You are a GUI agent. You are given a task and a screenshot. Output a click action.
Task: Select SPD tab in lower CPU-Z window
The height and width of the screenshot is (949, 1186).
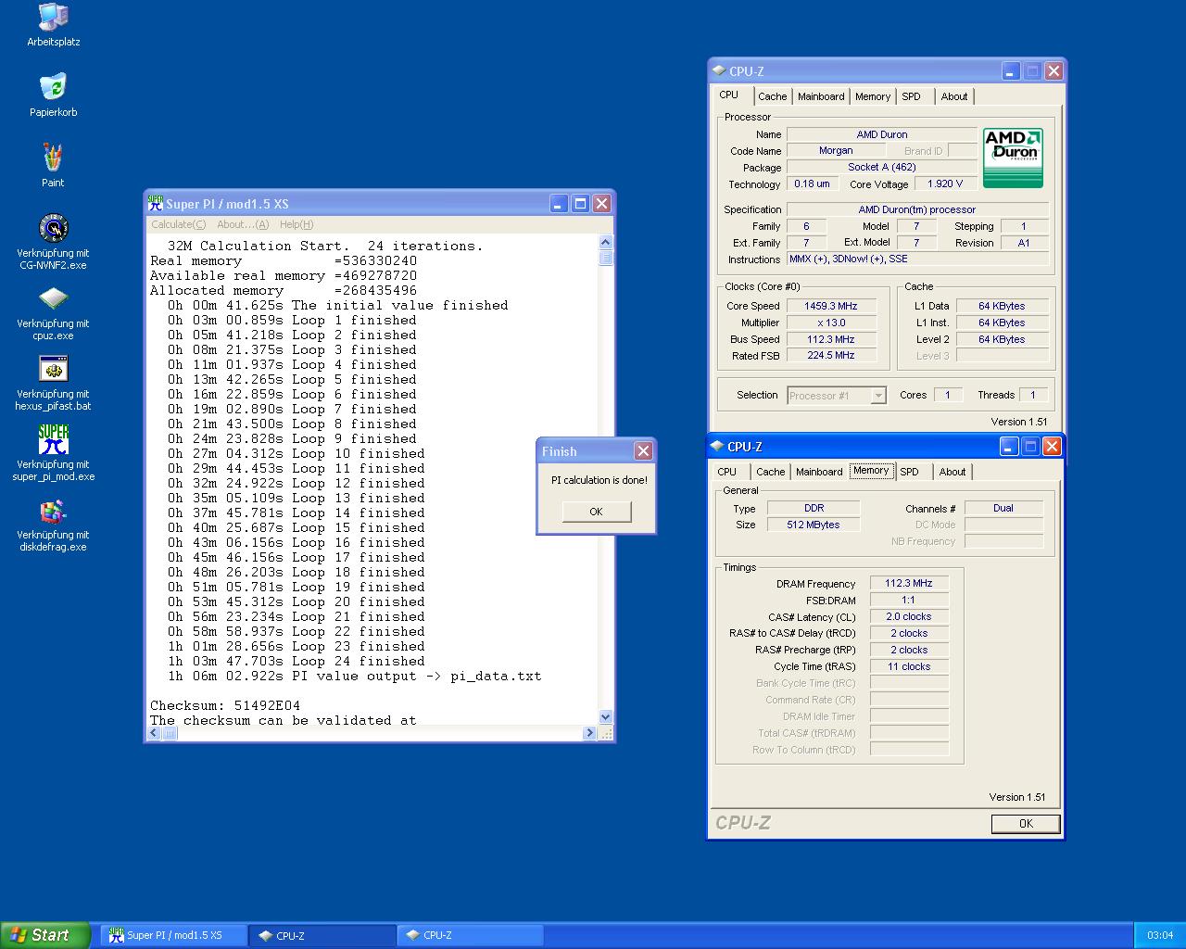910,472
